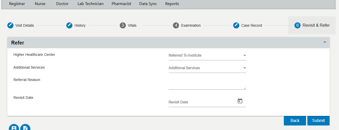Select the Vitals step number 3 icon
The image size is (339, 130).
click(x=123, y=25)
